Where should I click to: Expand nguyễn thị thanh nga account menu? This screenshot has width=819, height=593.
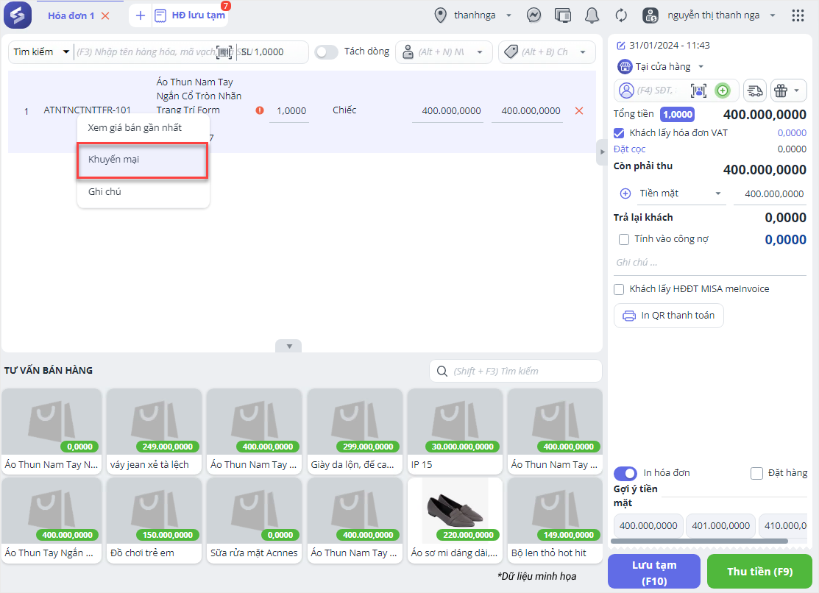pos(773,15)
